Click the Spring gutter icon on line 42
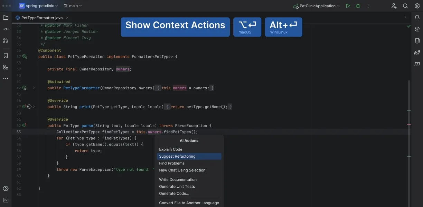The height and width of the screenshot is (207, 423). tap(24, 88)
